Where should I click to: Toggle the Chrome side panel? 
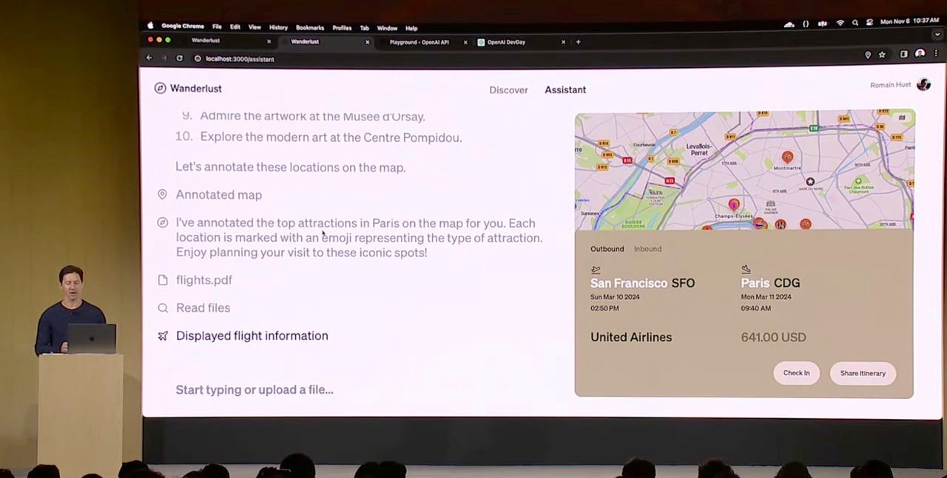click(x=903, y=54)
